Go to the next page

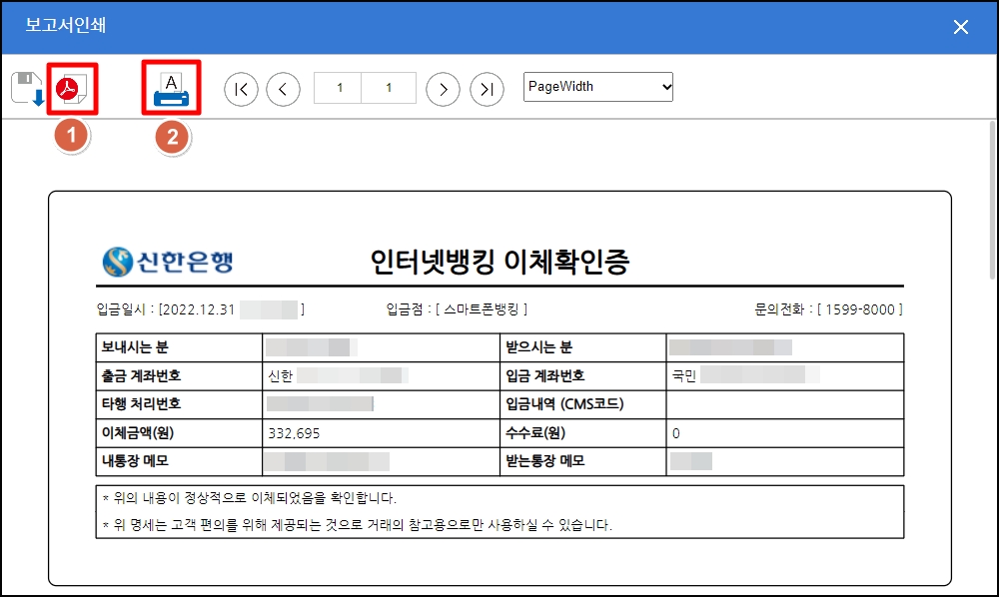coord(443,88)
